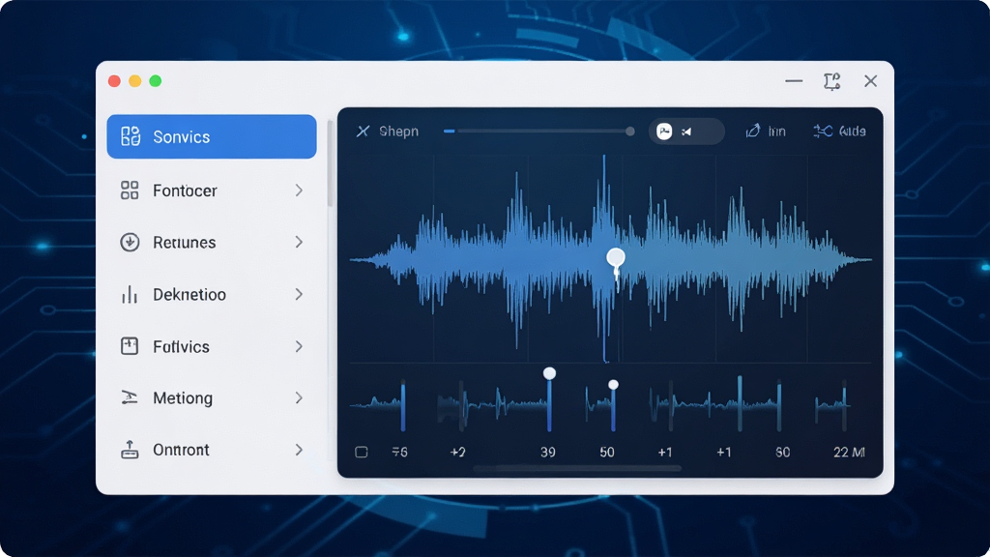Click the Sonvics grid icon

pyautogui.click(x=131, y=136)
